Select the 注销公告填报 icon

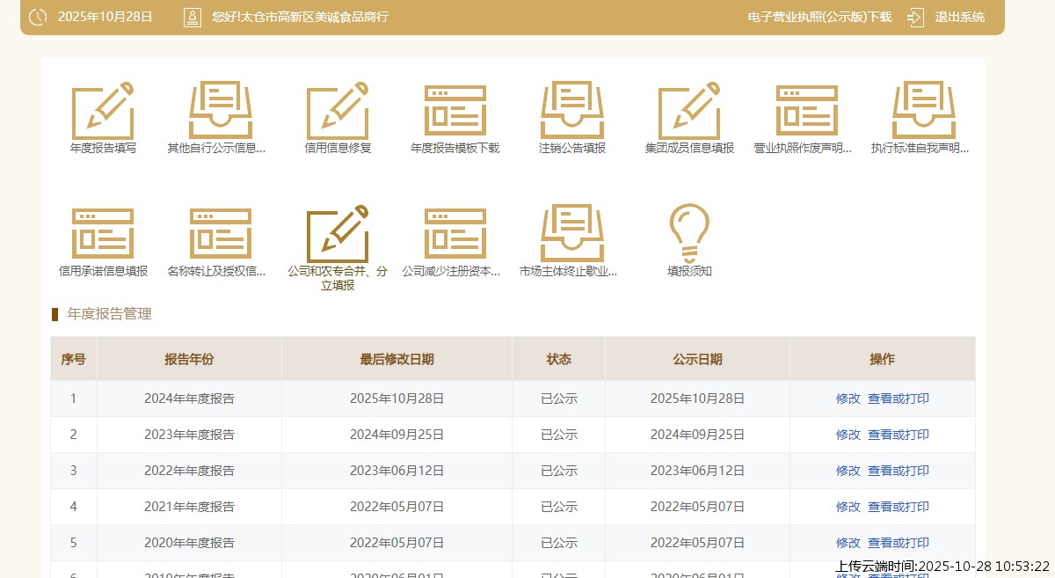[x=571, y=112]
